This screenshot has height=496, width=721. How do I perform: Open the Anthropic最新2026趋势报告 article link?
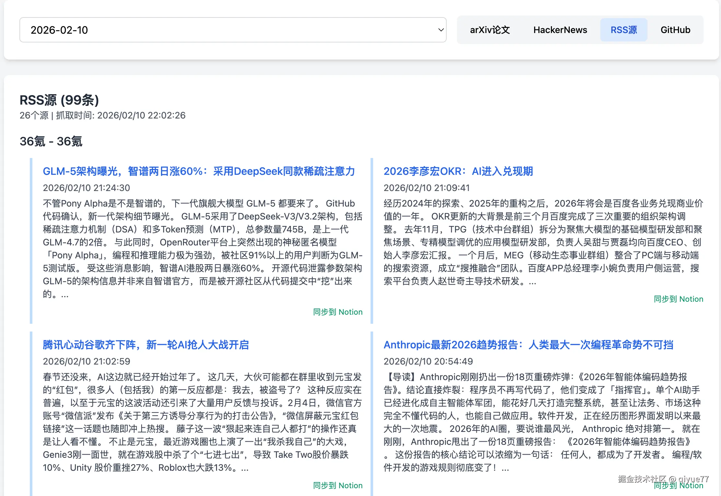528,345
